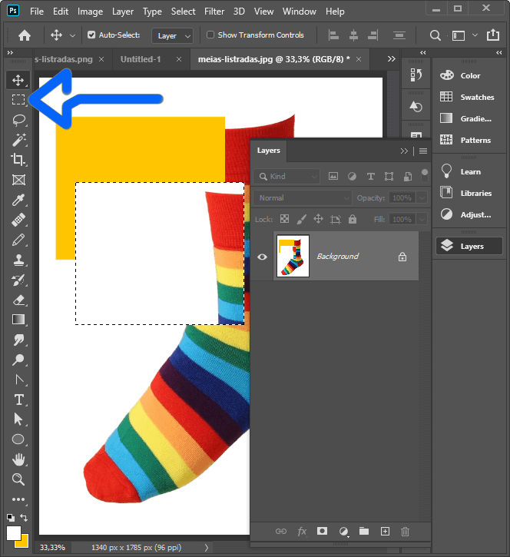The image size is (510, 557).
Task: Open the Normal blend mode dropdown
Action: tap(302, 198)
